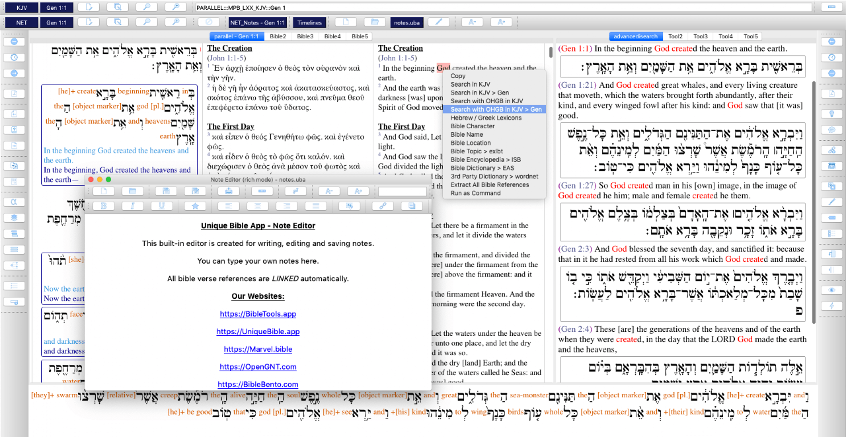This screenshot has height=437, width=846.
Task: Click the Gen 1:1 reference button beside NET
Action: pos(56,22)
